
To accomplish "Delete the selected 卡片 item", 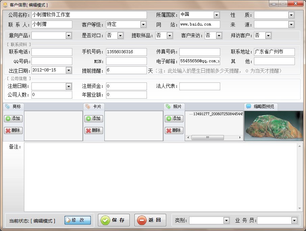I will (x=94, y=130).
